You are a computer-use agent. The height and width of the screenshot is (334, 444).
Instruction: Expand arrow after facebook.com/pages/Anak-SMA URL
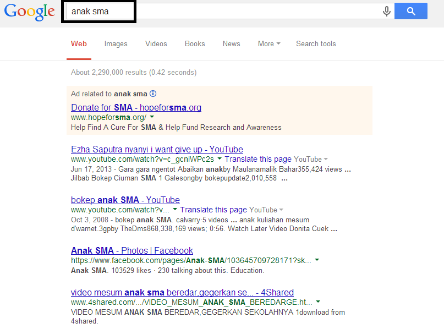(317, 260)
